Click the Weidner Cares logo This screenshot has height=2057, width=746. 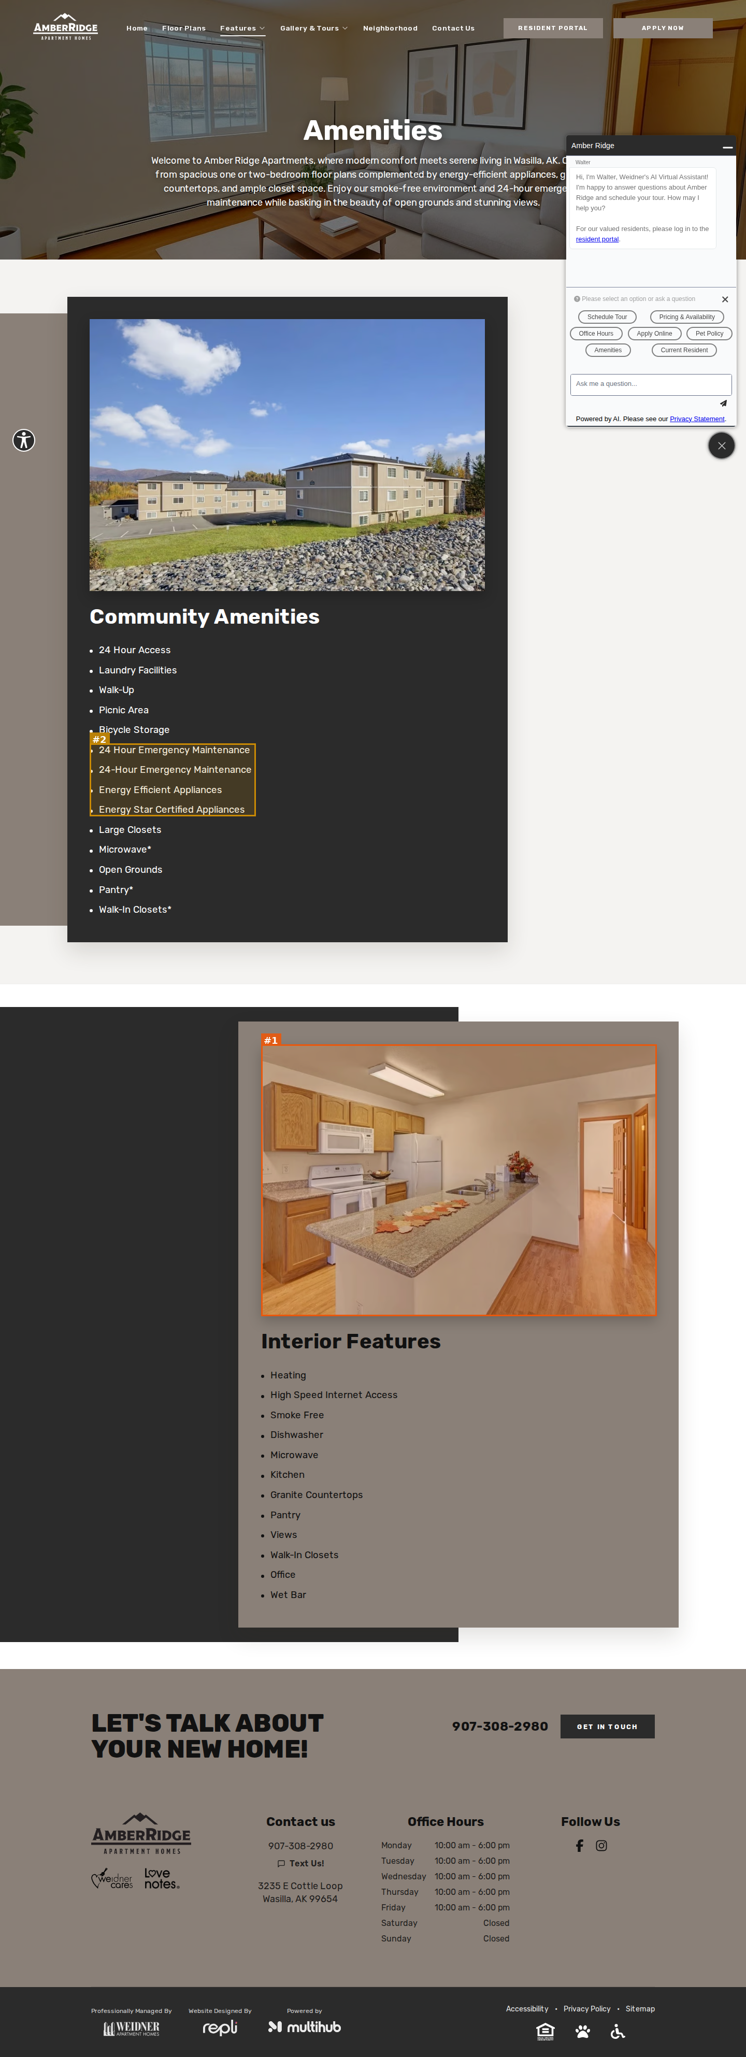[x=112, y=1879]
